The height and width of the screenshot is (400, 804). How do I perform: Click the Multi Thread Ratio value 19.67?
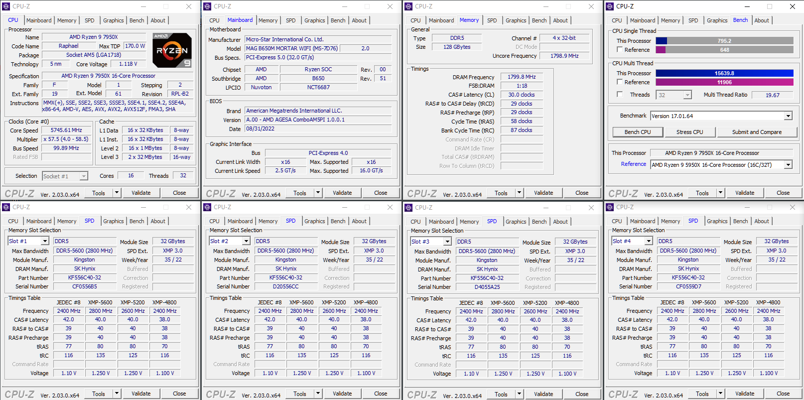(x=773, y=95)
